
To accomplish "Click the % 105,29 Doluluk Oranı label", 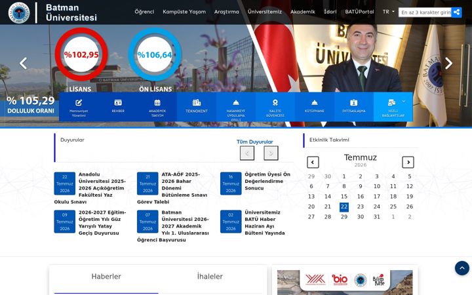I will tap(31, 105).
